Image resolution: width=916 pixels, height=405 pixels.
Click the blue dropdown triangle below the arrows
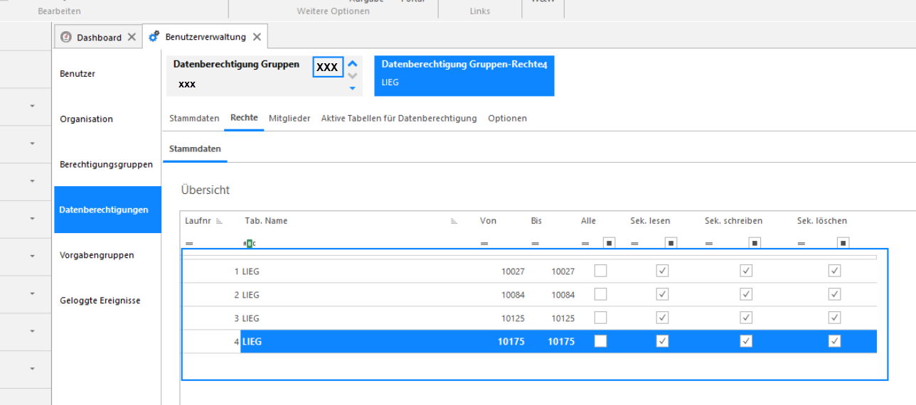pos(353,89)
